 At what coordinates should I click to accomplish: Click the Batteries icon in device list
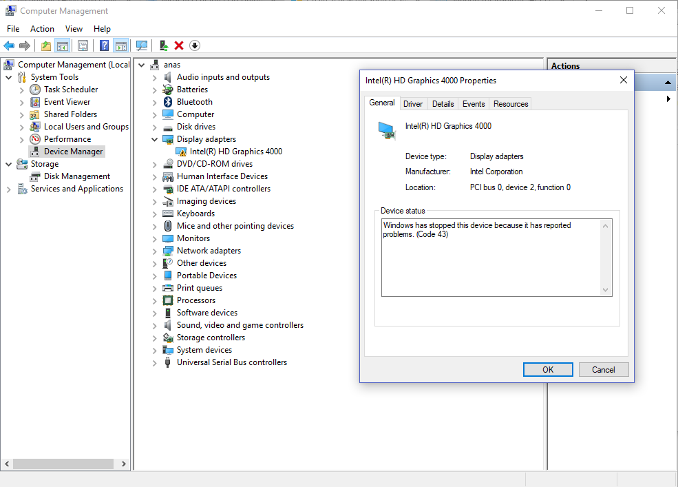click(168, 90)
